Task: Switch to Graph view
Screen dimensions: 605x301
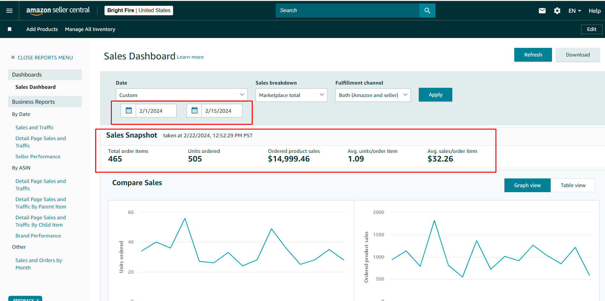Action: pos(527,185)
